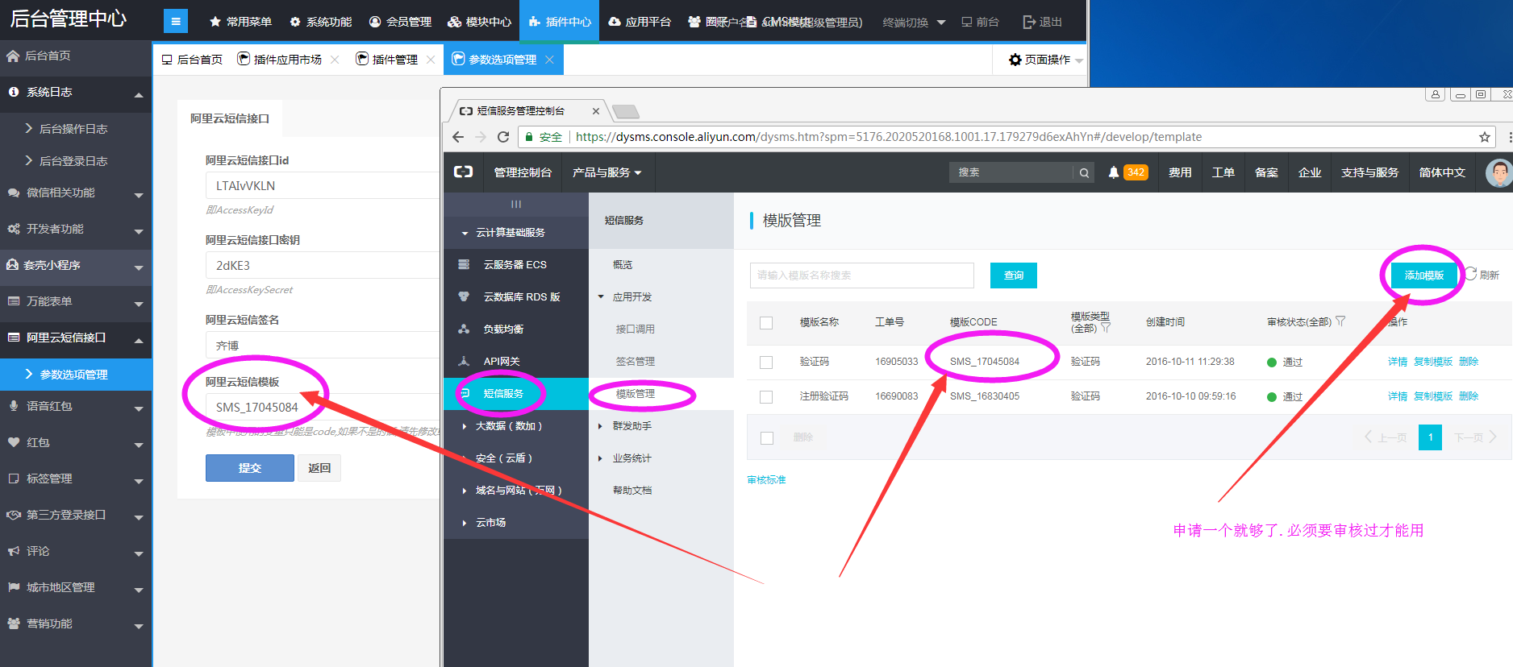Check the 验证码 template row checkbox

[766, 362]
